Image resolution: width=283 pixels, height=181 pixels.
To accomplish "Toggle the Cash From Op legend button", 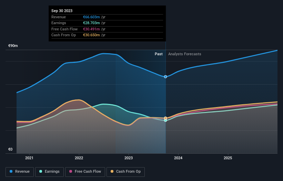I will [x=125, y=172].
